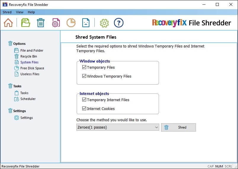Open Scheduler under Tasks

pyautogui.click(x=28, y=99)
